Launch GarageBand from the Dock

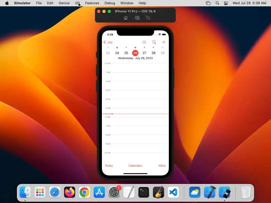(x=159, y=192)
